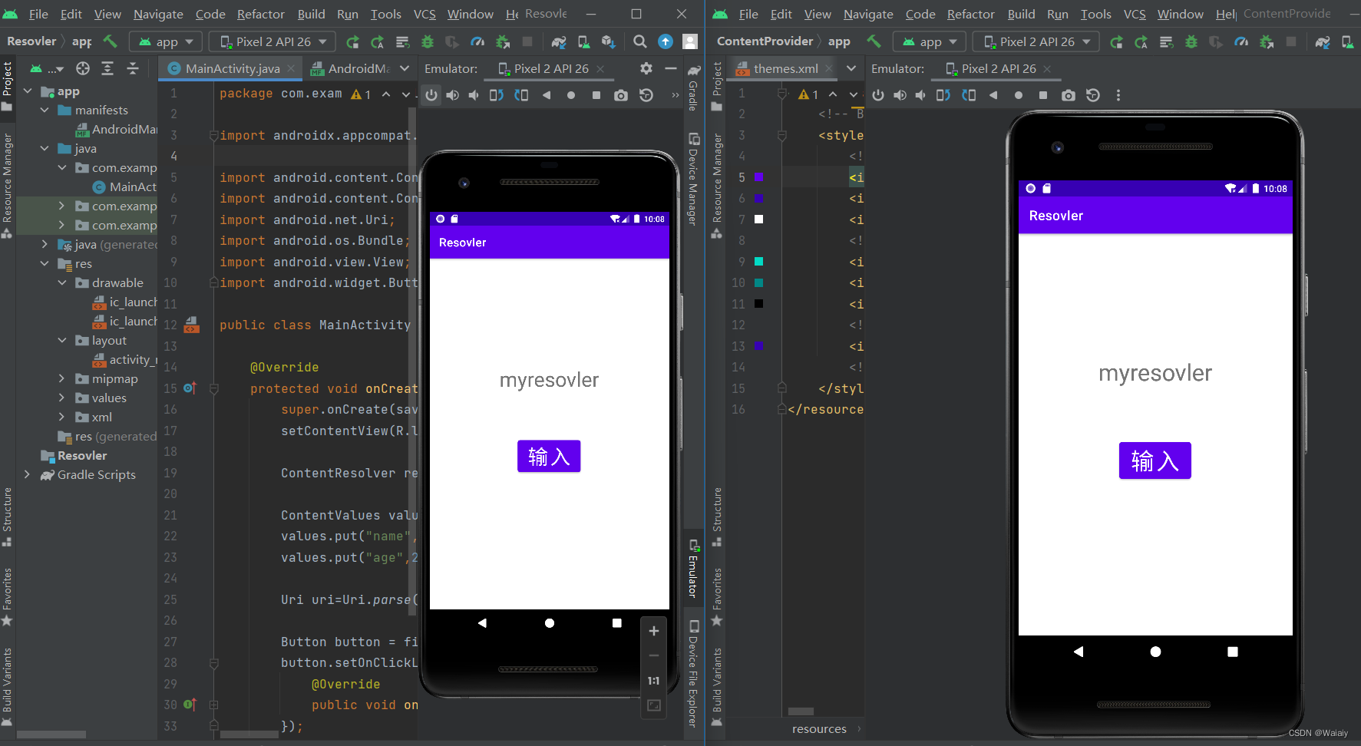Image resolution: width=1361 pixels, height=746 pixels.
Task: Open SDK Manager via the box-with-arrow icon
Action: point(607,41)
